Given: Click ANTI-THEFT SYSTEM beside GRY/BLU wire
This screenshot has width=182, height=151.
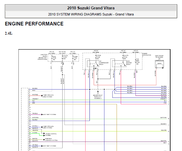Looking at the screenshot, I should [49, 146].
